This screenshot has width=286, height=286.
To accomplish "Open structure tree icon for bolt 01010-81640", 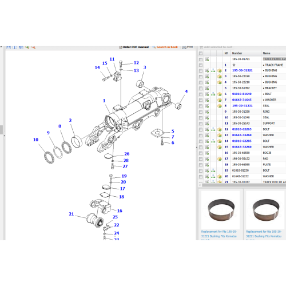I will (x=213, y=94).
